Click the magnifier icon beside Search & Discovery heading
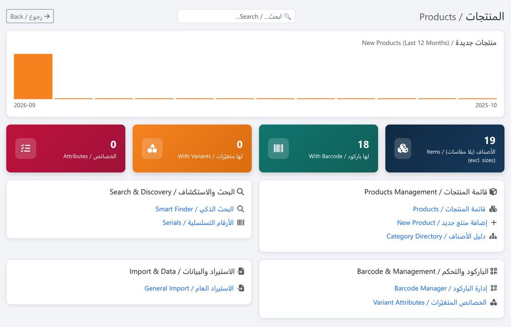Image resolution: width=511 pixels, height=327 pixels. 241,191
